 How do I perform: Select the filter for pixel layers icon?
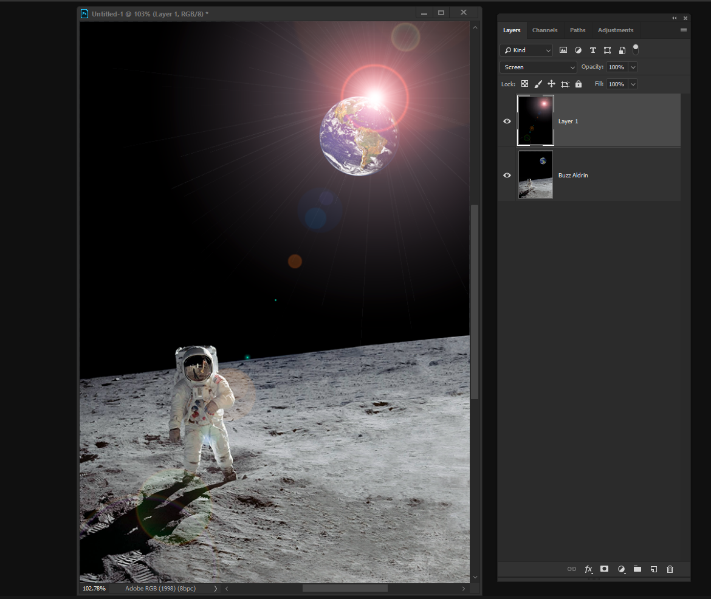(x=563, y=50)
